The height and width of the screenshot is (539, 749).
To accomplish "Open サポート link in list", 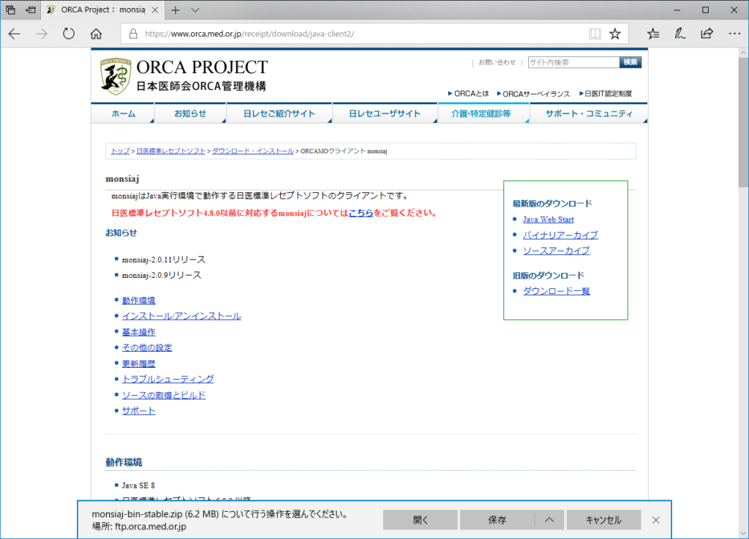I will pos(138,411).
